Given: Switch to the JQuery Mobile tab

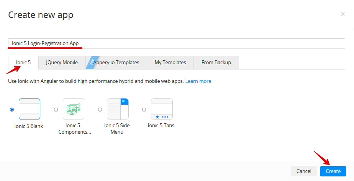Looking at the screenshot, I should tap(62, 63).
